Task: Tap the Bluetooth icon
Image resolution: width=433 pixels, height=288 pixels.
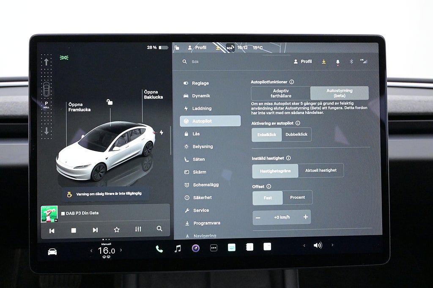Action: tap(351, 62)
